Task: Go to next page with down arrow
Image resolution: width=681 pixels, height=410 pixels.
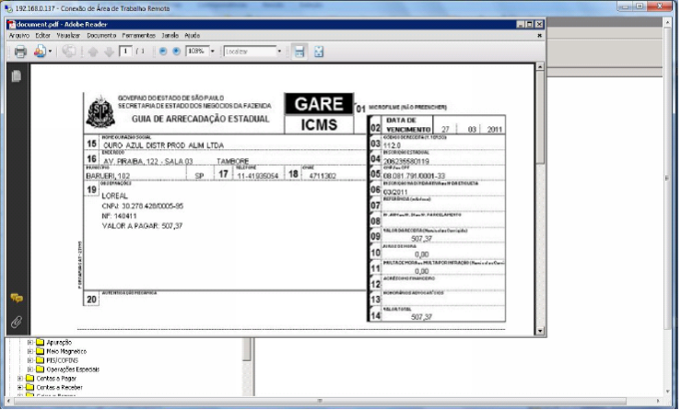Action: click(x=109, y=52)
